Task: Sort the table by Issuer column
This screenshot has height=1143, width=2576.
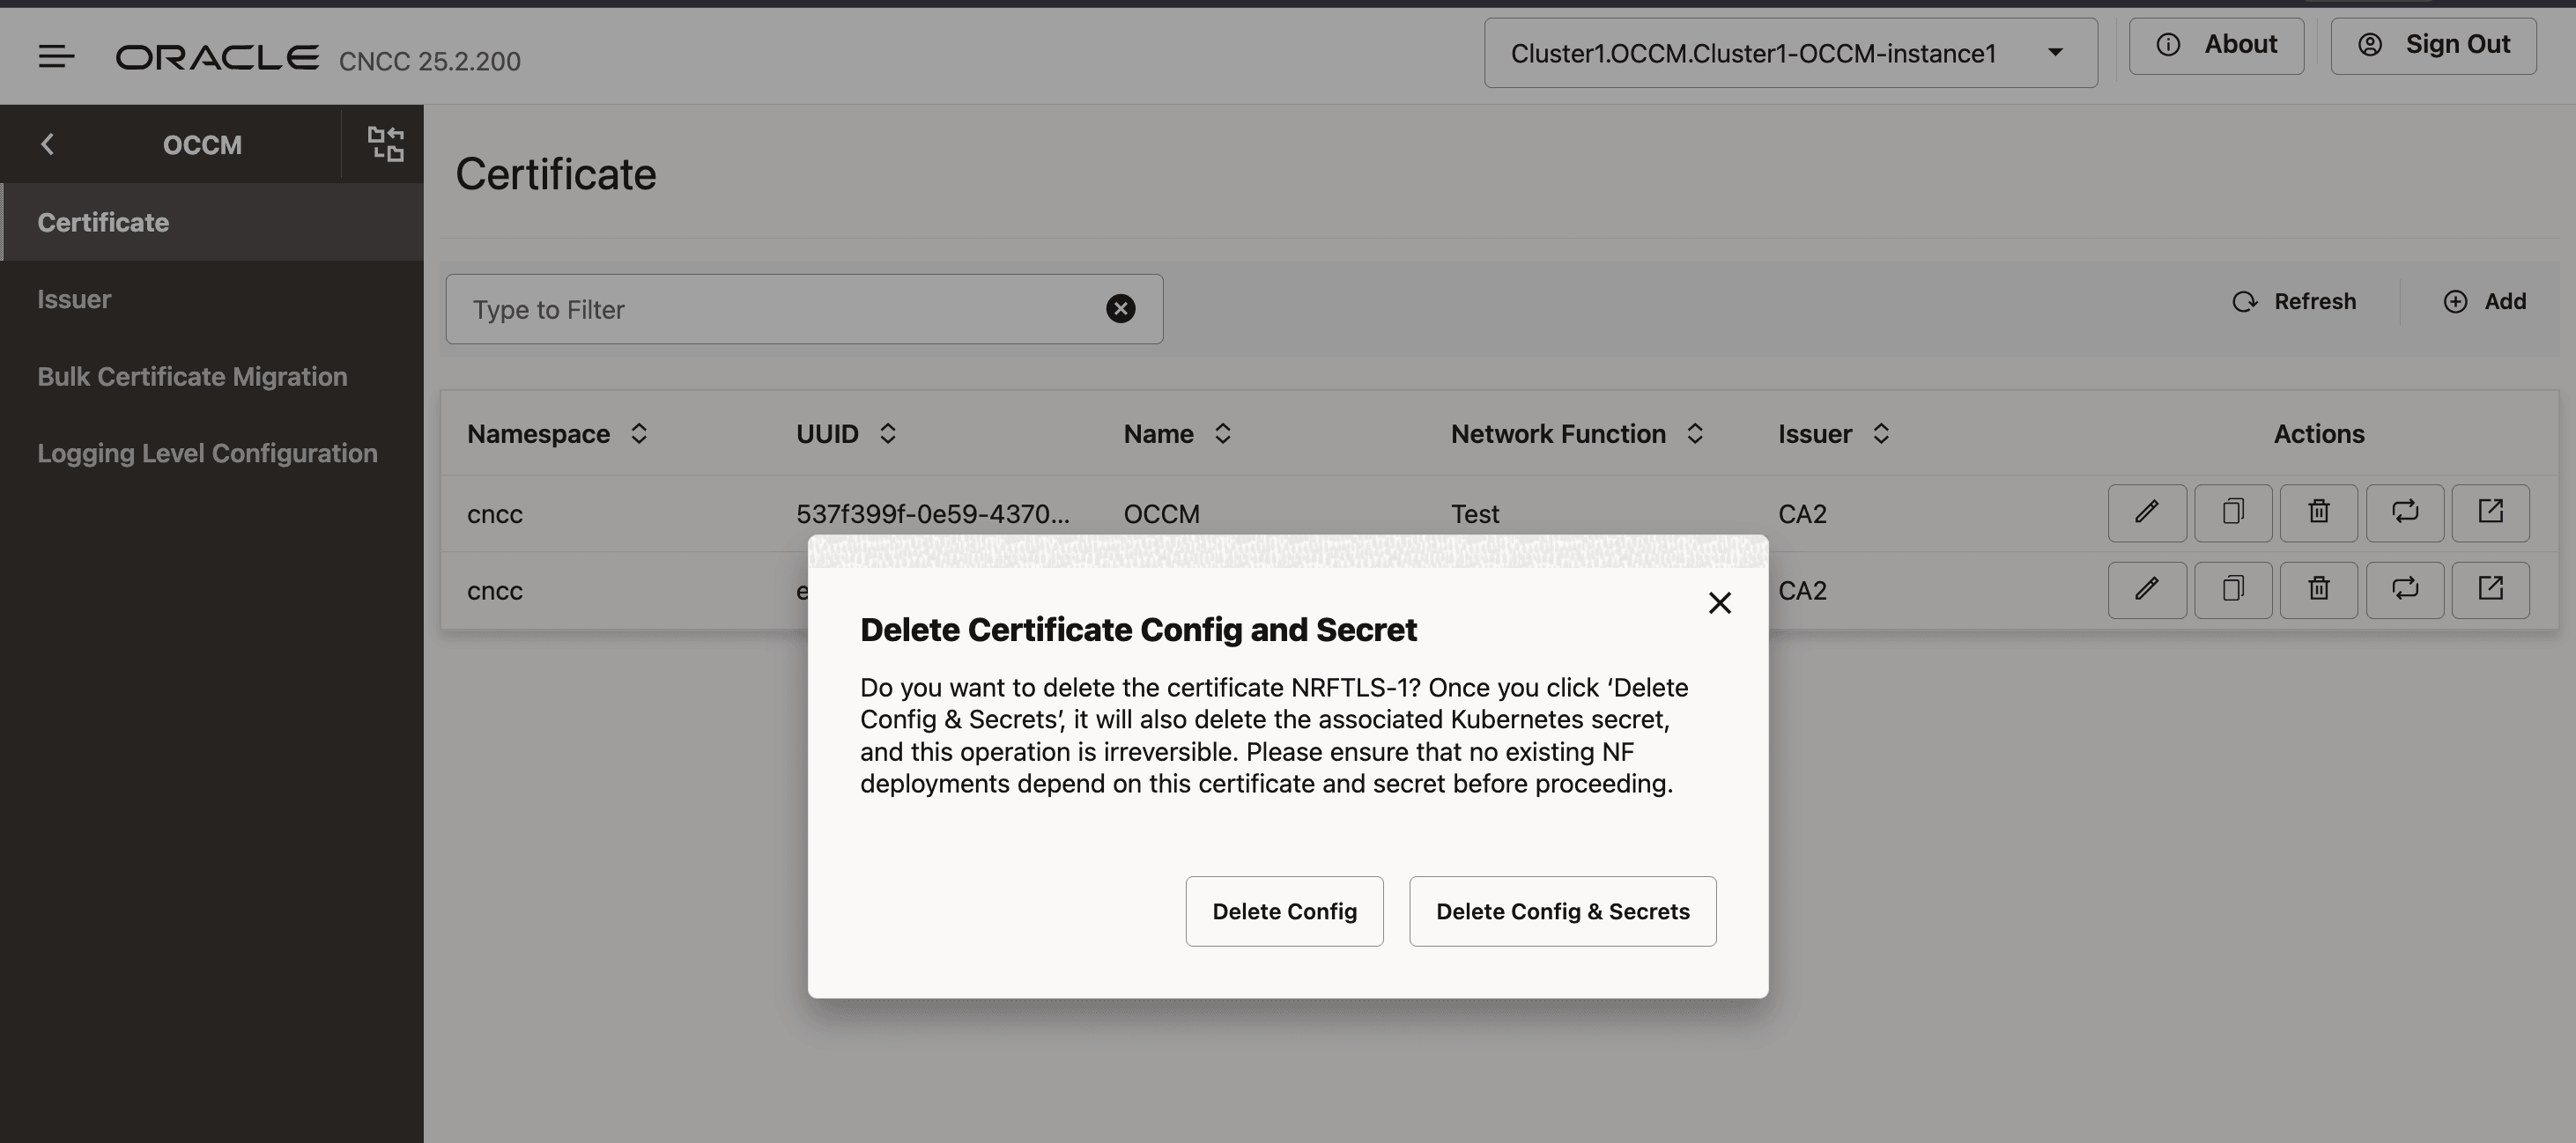Action: (x=1879, y=433)
